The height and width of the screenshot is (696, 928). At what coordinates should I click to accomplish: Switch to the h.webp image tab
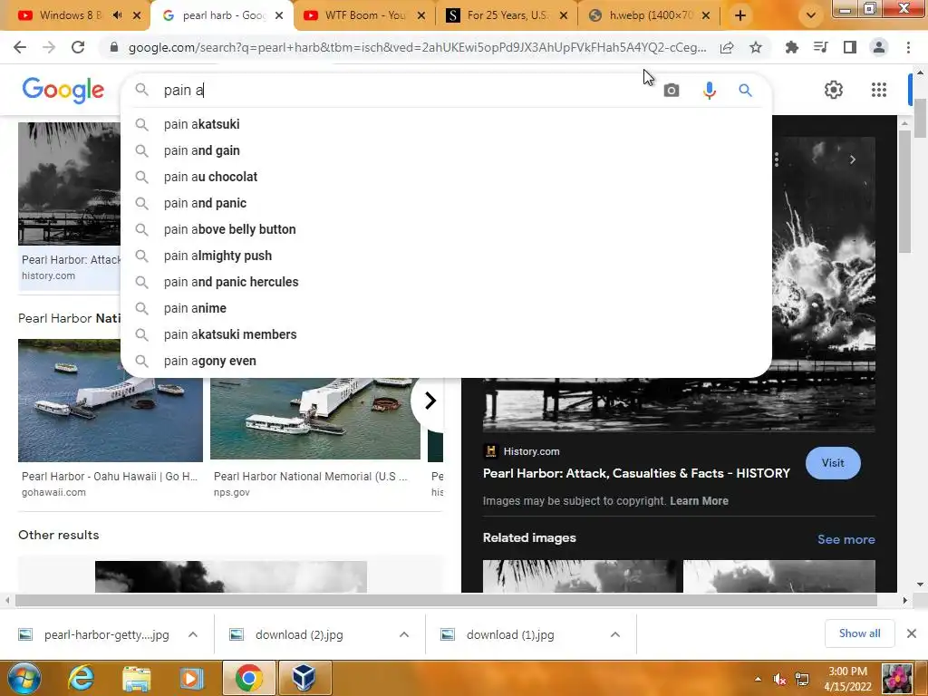click(x=650, y=15)
